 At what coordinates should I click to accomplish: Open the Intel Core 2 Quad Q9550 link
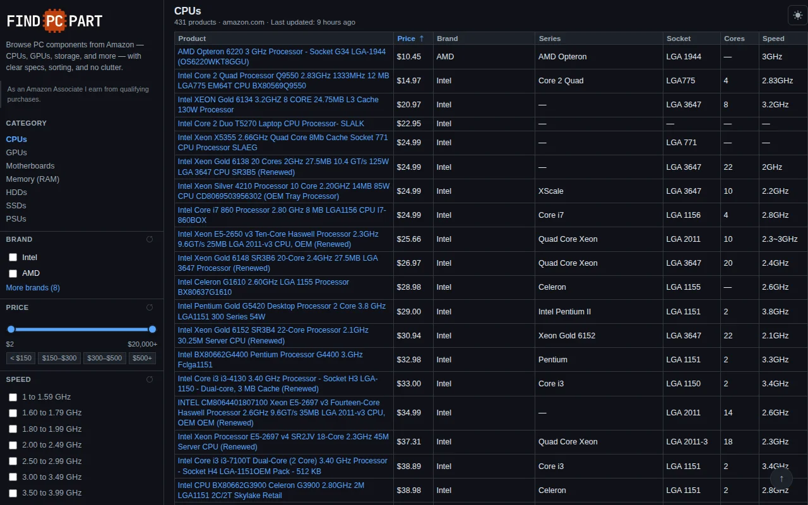[283, 81]
